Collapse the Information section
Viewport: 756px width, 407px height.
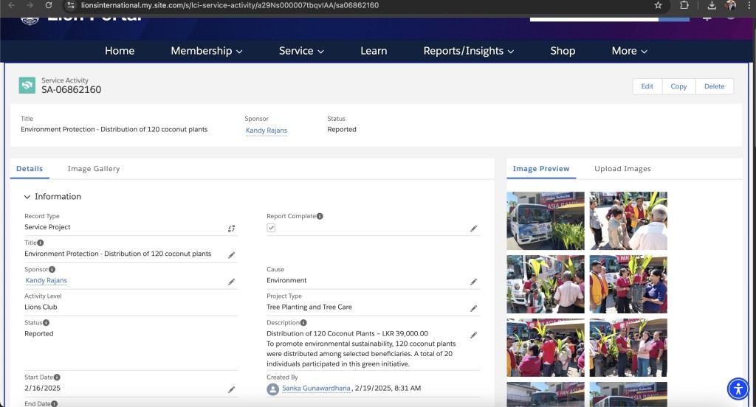point(27,197)
